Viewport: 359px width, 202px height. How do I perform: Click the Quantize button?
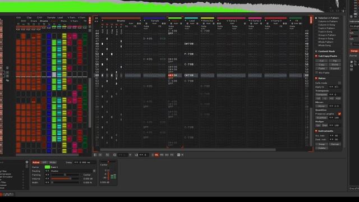321,118
